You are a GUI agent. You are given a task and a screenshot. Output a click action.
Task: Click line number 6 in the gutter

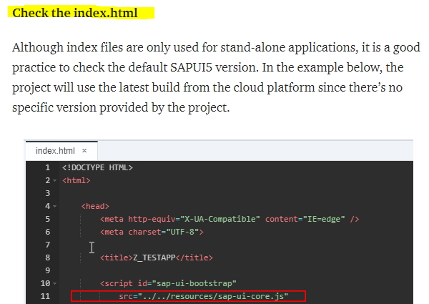tap(48, 232)
